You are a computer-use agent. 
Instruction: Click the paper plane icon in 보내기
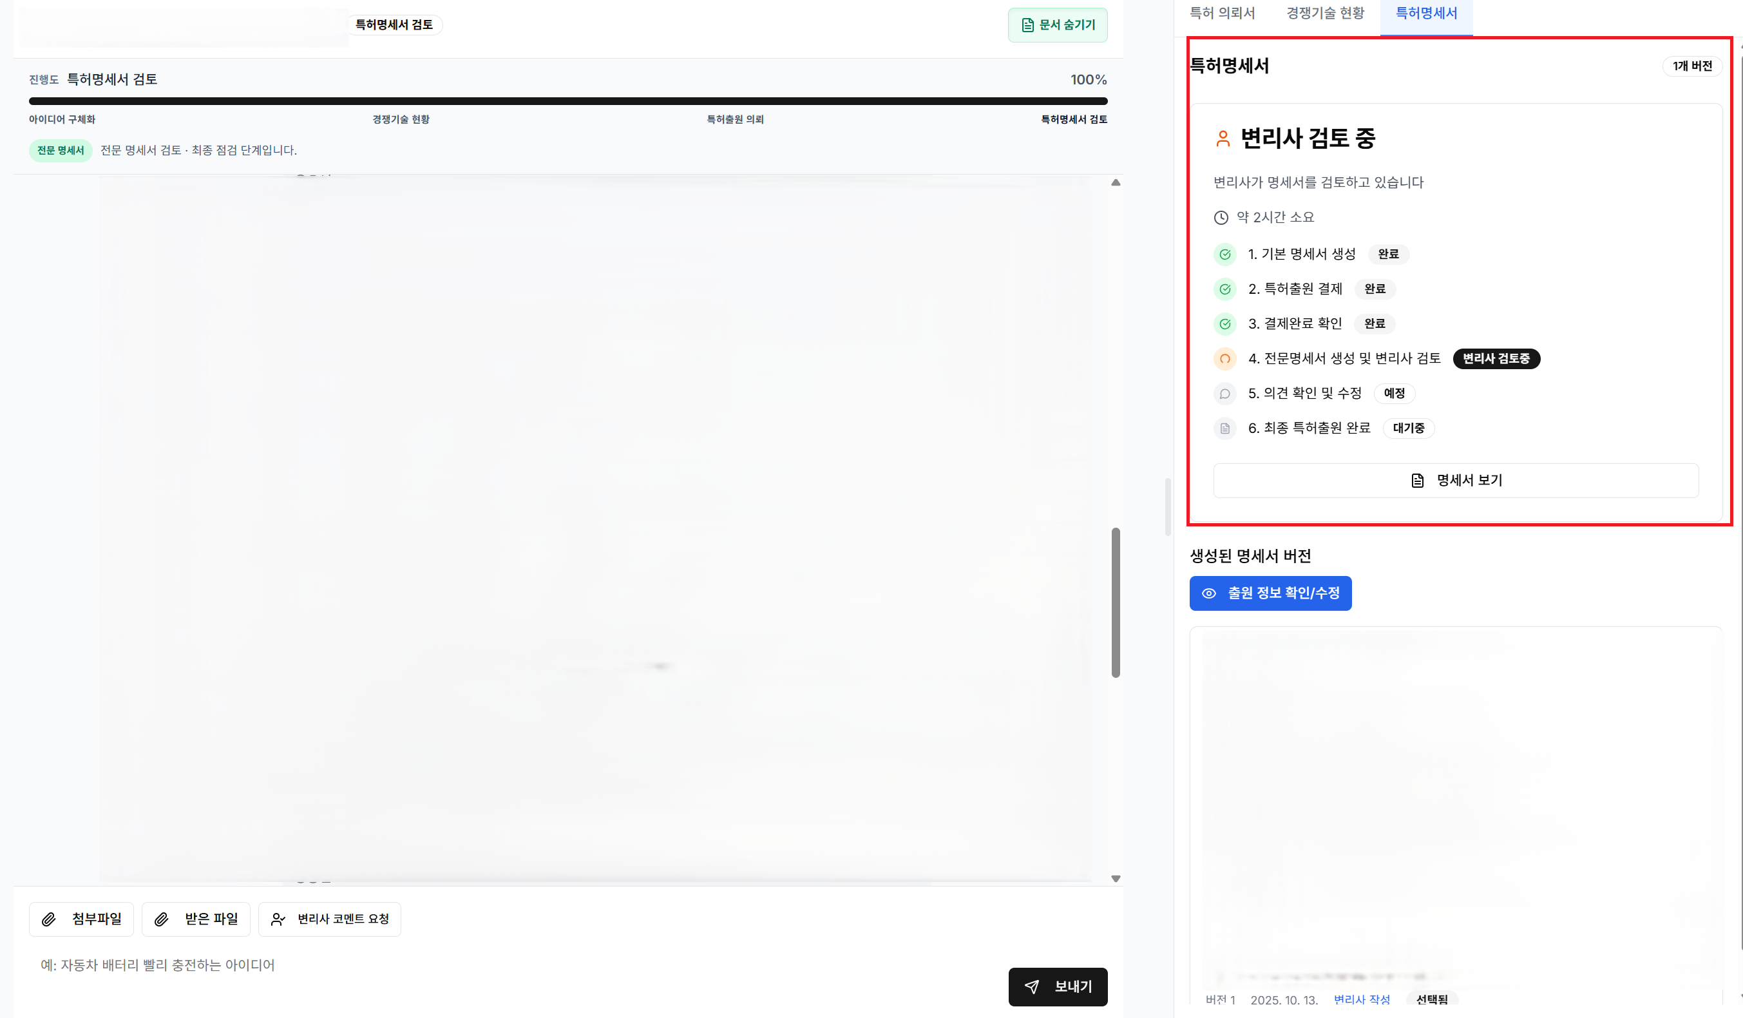click(x=1031, y=987)
